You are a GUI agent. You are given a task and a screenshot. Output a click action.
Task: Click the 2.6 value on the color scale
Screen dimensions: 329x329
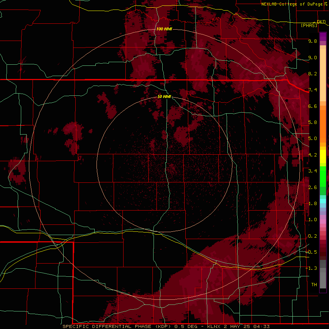click(x=313, y=188)
